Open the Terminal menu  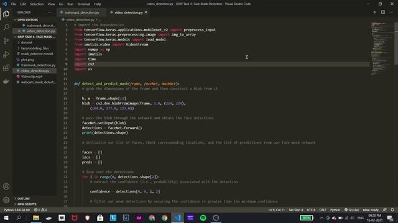[84, 4]
